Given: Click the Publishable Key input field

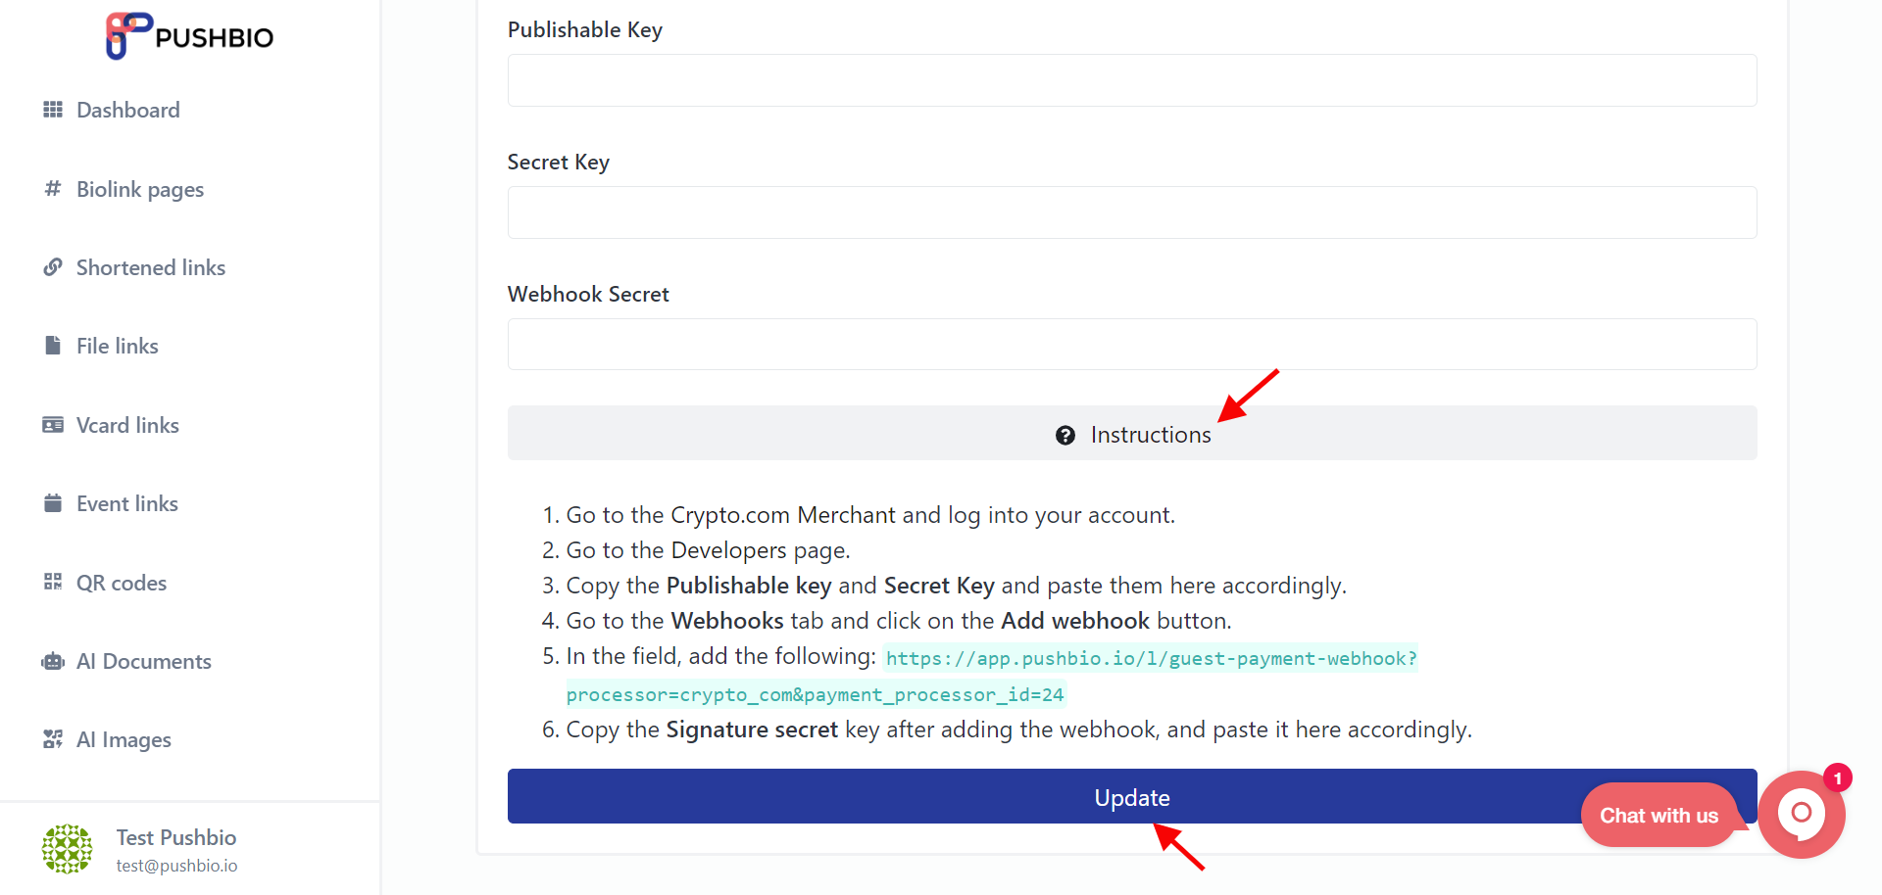Looking at the screenshot, I should pos(1132,80).
